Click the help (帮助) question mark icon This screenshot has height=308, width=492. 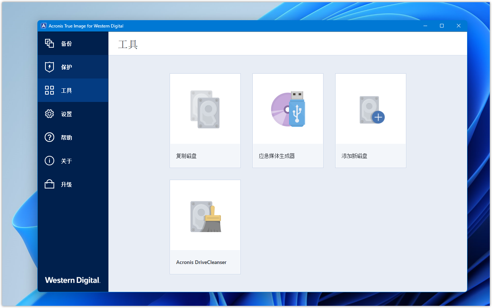tap(49, 137)
